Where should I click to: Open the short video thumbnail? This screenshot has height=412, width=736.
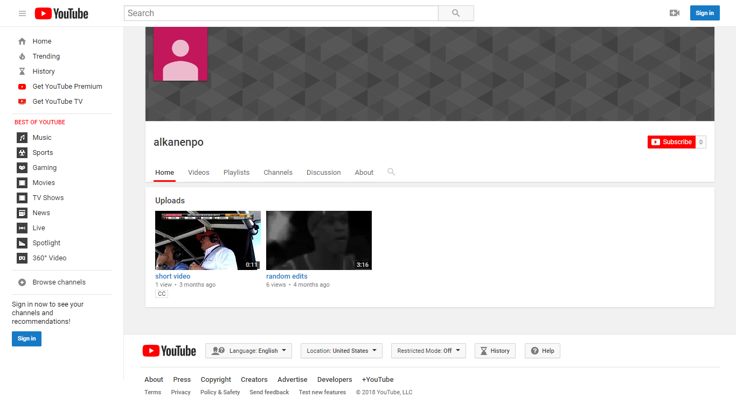coord(208,240)
